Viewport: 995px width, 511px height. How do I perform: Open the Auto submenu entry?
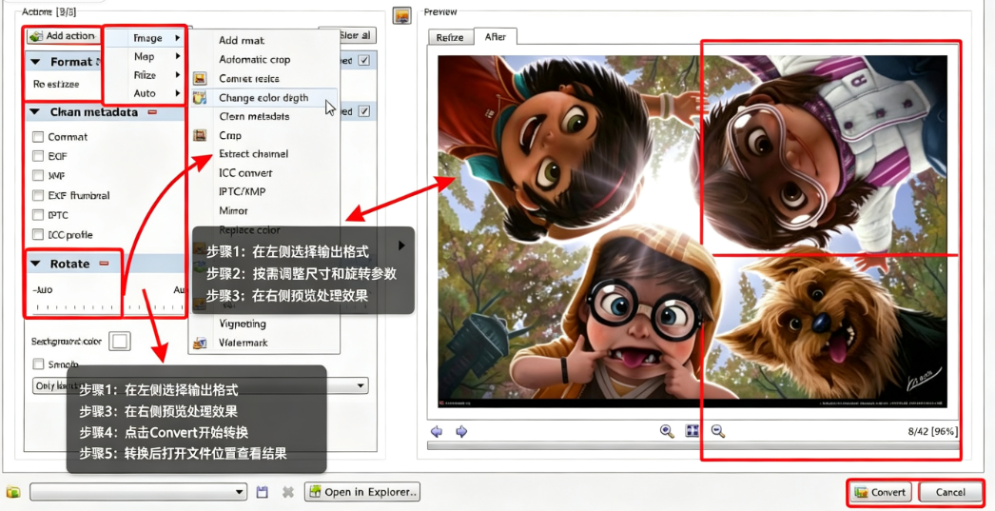click(146, 93)
